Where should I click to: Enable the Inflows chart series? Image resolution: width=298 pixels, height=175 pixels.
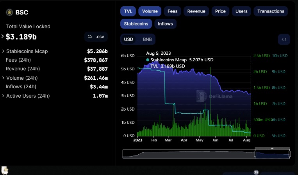tap(165, 24)
